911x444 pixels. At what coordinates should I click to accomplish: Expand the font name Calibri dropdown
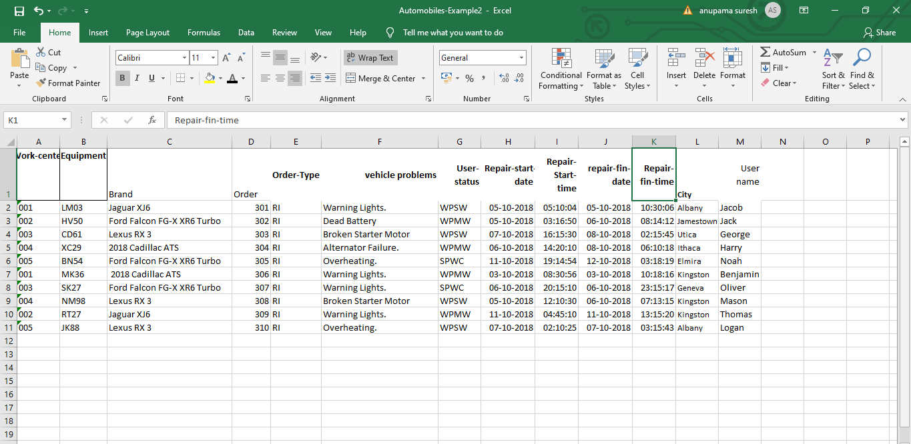(184, 58)
